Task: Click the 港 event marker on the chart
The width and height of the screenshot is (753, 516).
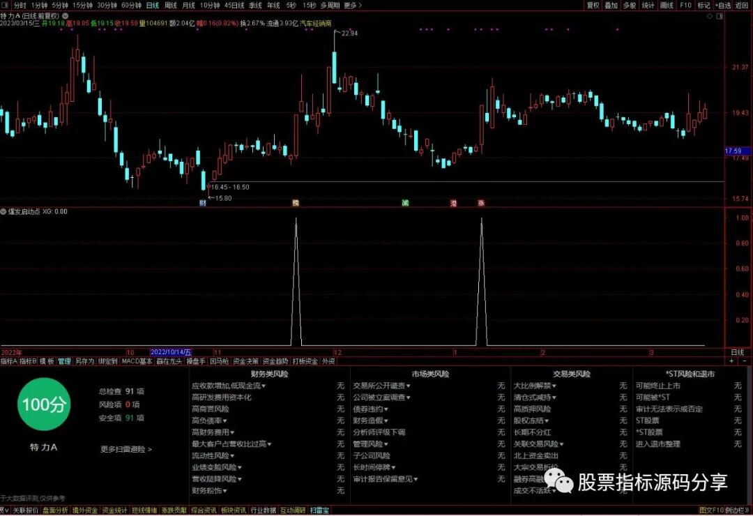Action: click(453, 203)
